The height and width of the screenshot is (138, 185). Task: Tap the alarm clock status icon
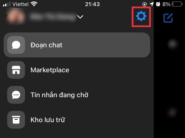click(158, 4)
